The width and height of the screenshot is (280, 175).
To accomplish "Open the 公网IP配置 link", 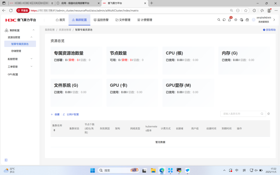I will point(73,114).
